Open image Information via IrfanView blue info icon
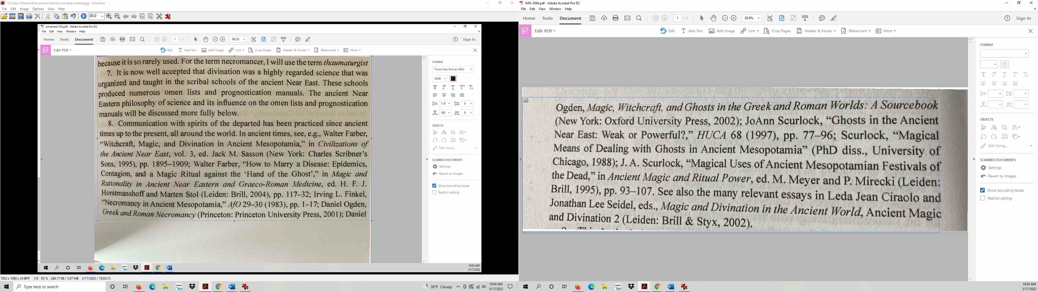Viewport: 1038px width, 292px height. (84, 16)
